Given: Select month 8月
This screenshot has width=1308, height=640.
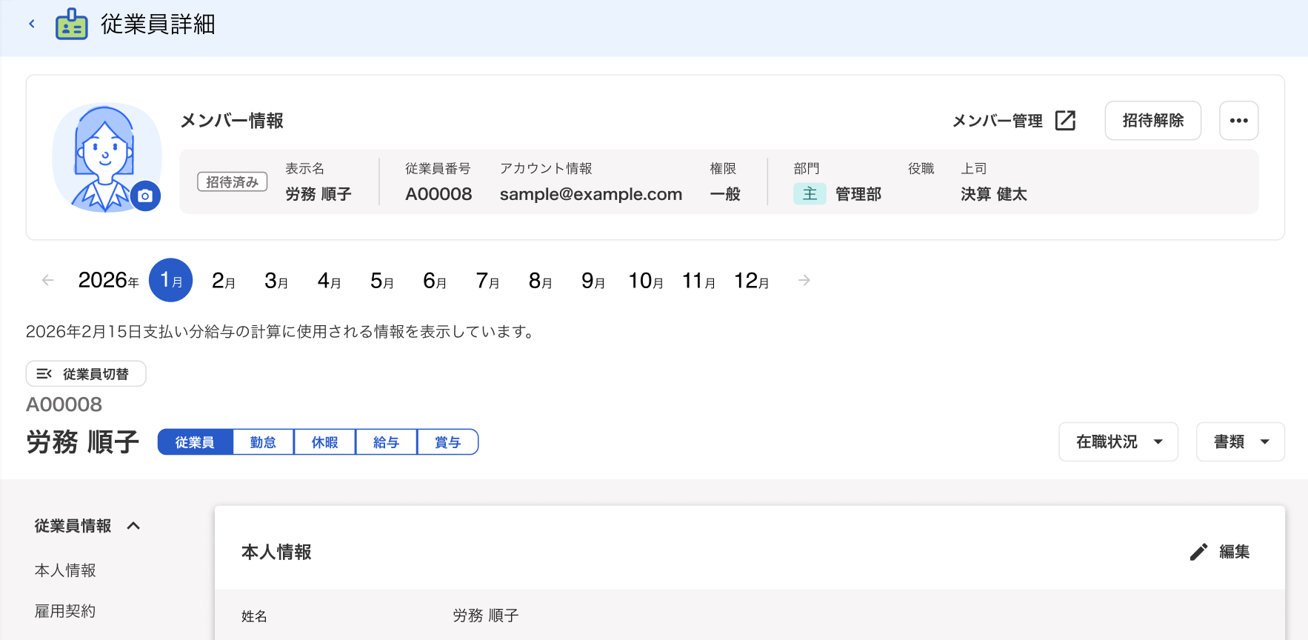Looking at the screenshot, I should click(x=541, y=280).
